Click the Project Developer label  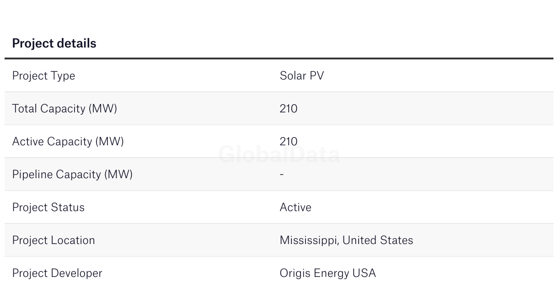pos(57,273)
